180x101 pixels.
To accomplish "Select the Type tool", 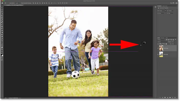I will [x=2, y=41].
